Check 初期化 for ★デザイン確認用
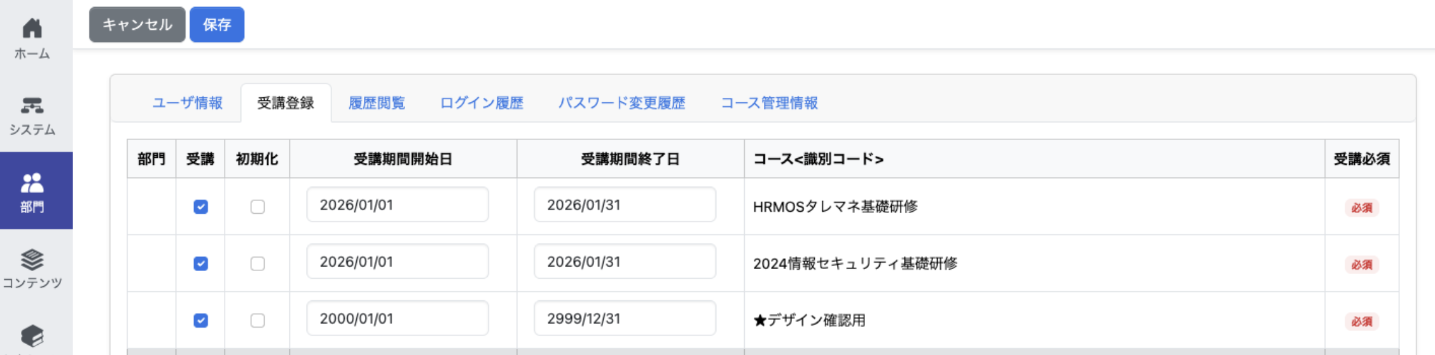Viewport: 1435px width, 355px height. pyautogui.click(x=258, y=320)
